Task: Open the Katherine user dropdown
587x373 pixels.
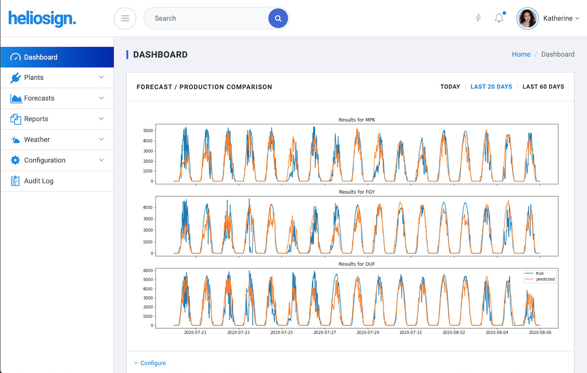Action: point(561,19)
